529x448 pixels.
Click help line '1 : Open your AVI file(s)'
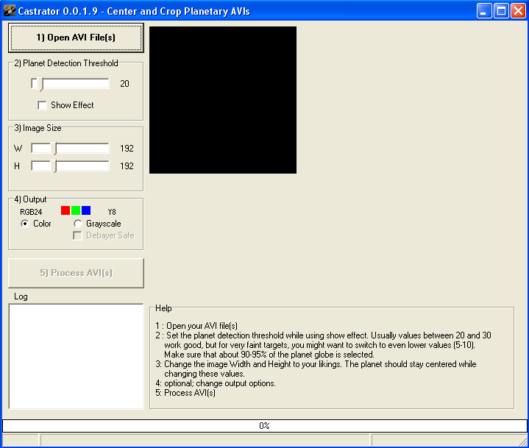coord(196,326)
